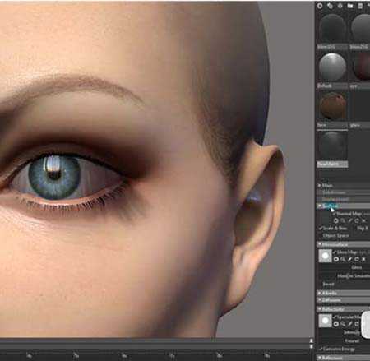
Task: Toggle the Scale & Bias checkbox
Action: click(x=321, y=228)
